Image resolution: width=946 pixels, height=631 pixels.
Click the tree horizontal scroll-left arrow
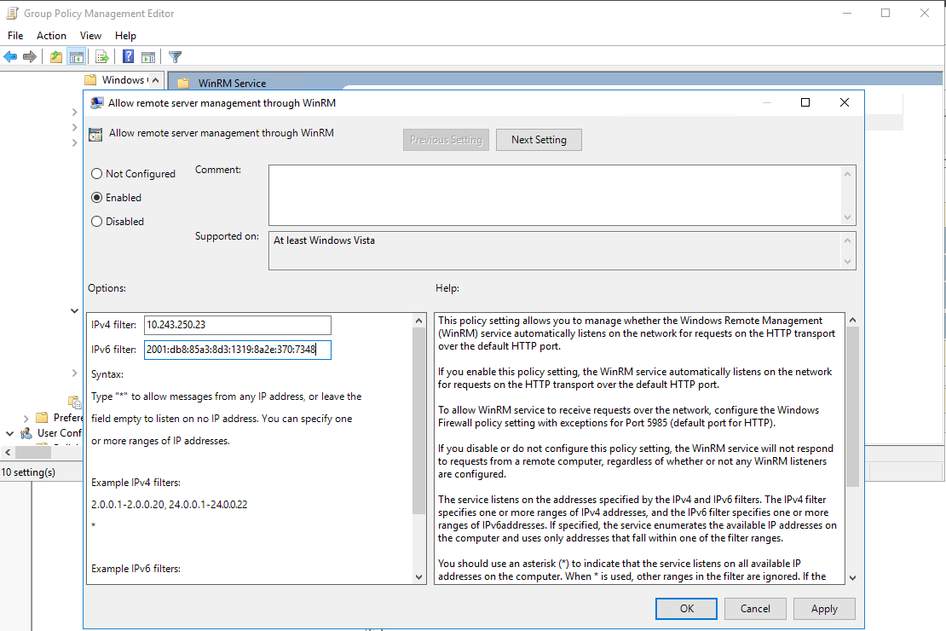pos(7,452)
